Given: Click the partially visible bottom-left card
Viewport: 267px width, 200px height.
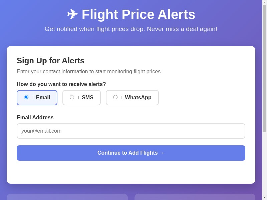Looking at the screenshot, I should (x=67, y=197).
